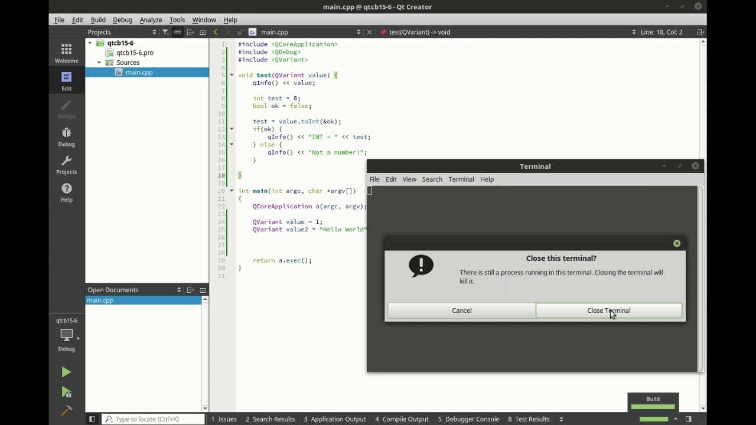Fold the if block at line 12

coord(232,129)
